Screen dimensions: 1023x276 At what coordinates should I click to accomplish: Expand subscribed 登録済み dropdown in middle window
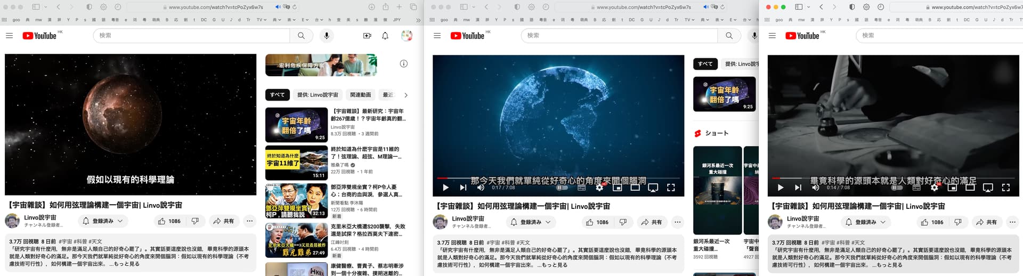point(531,222)
